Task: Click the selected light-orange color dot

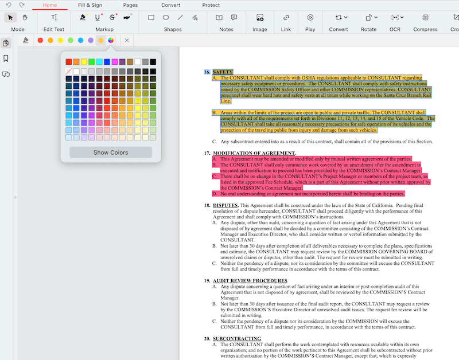Action: [101, 40]
